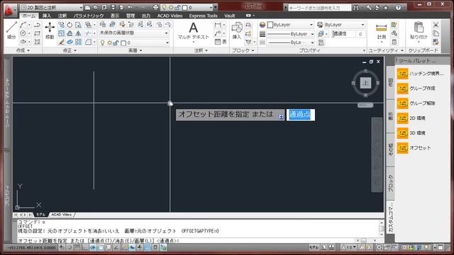Open the Express Tools ribbon tab
Image resolution: width=454 pixels, height=255 pixels.
click(204, 16)
